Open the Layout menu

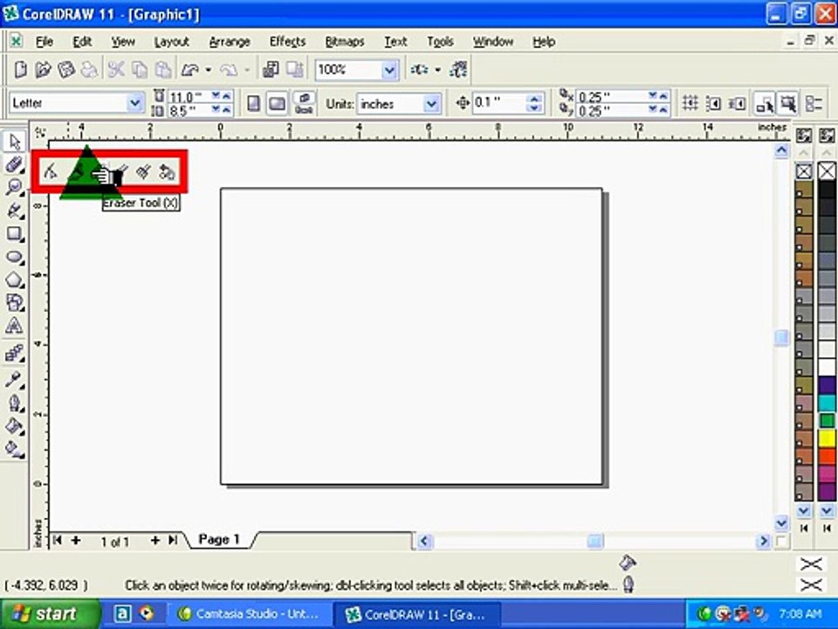coord(172,41)
